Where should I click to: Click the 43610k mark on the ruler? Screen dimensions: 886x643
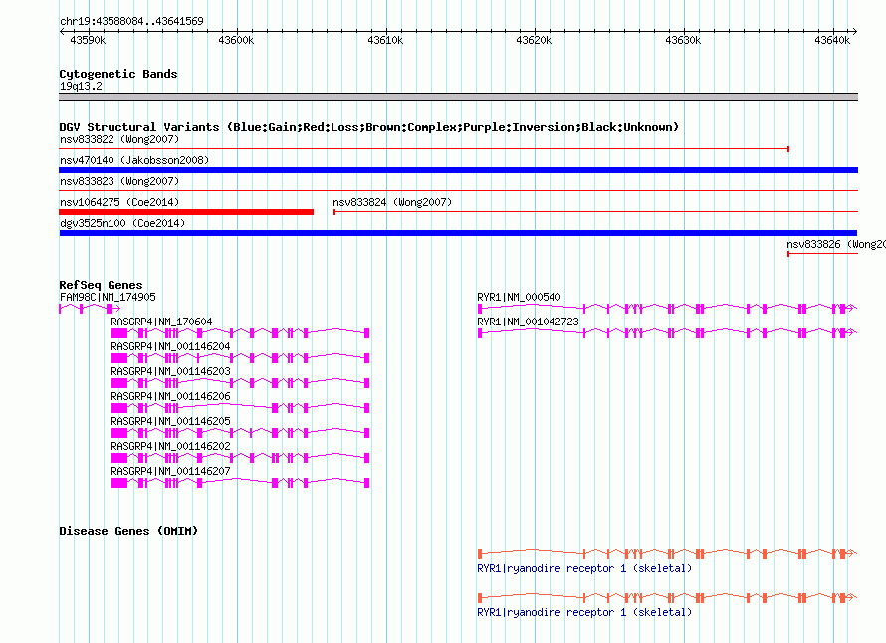click(x=385, y=40)
